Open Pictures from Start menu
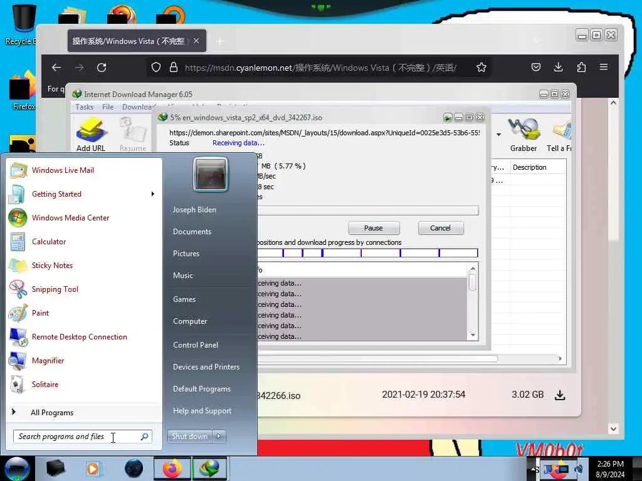The height and width of the screenshot is (481, 642). click(186, 254)
